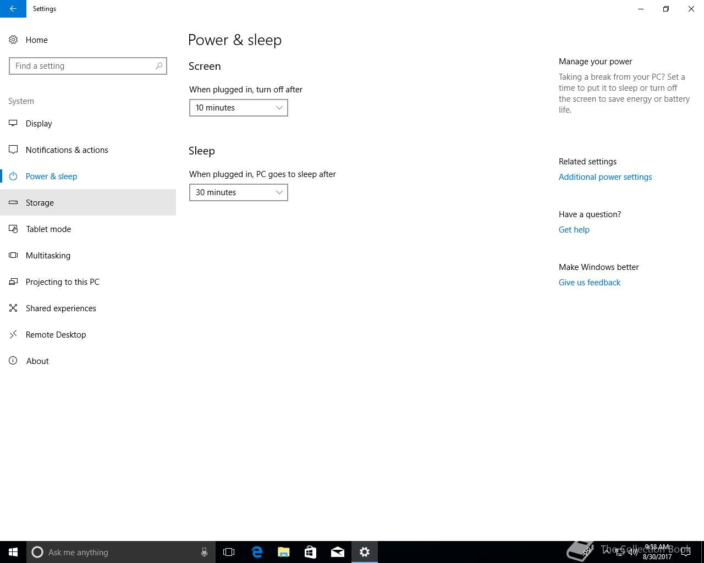Open Task View from the taskbar
704x563 pixels.
click(229, 552)
